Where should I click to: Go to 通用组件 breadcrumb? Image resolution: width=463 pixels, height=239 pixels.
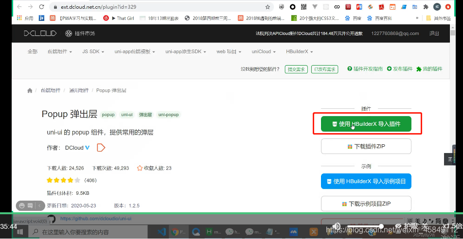pos(79,90)
